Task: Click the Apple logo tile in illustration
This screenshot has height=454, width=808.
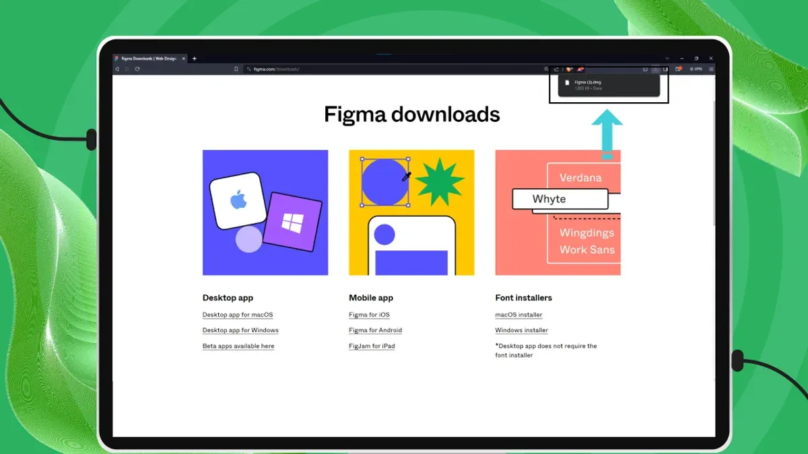Action: [238, 200]
